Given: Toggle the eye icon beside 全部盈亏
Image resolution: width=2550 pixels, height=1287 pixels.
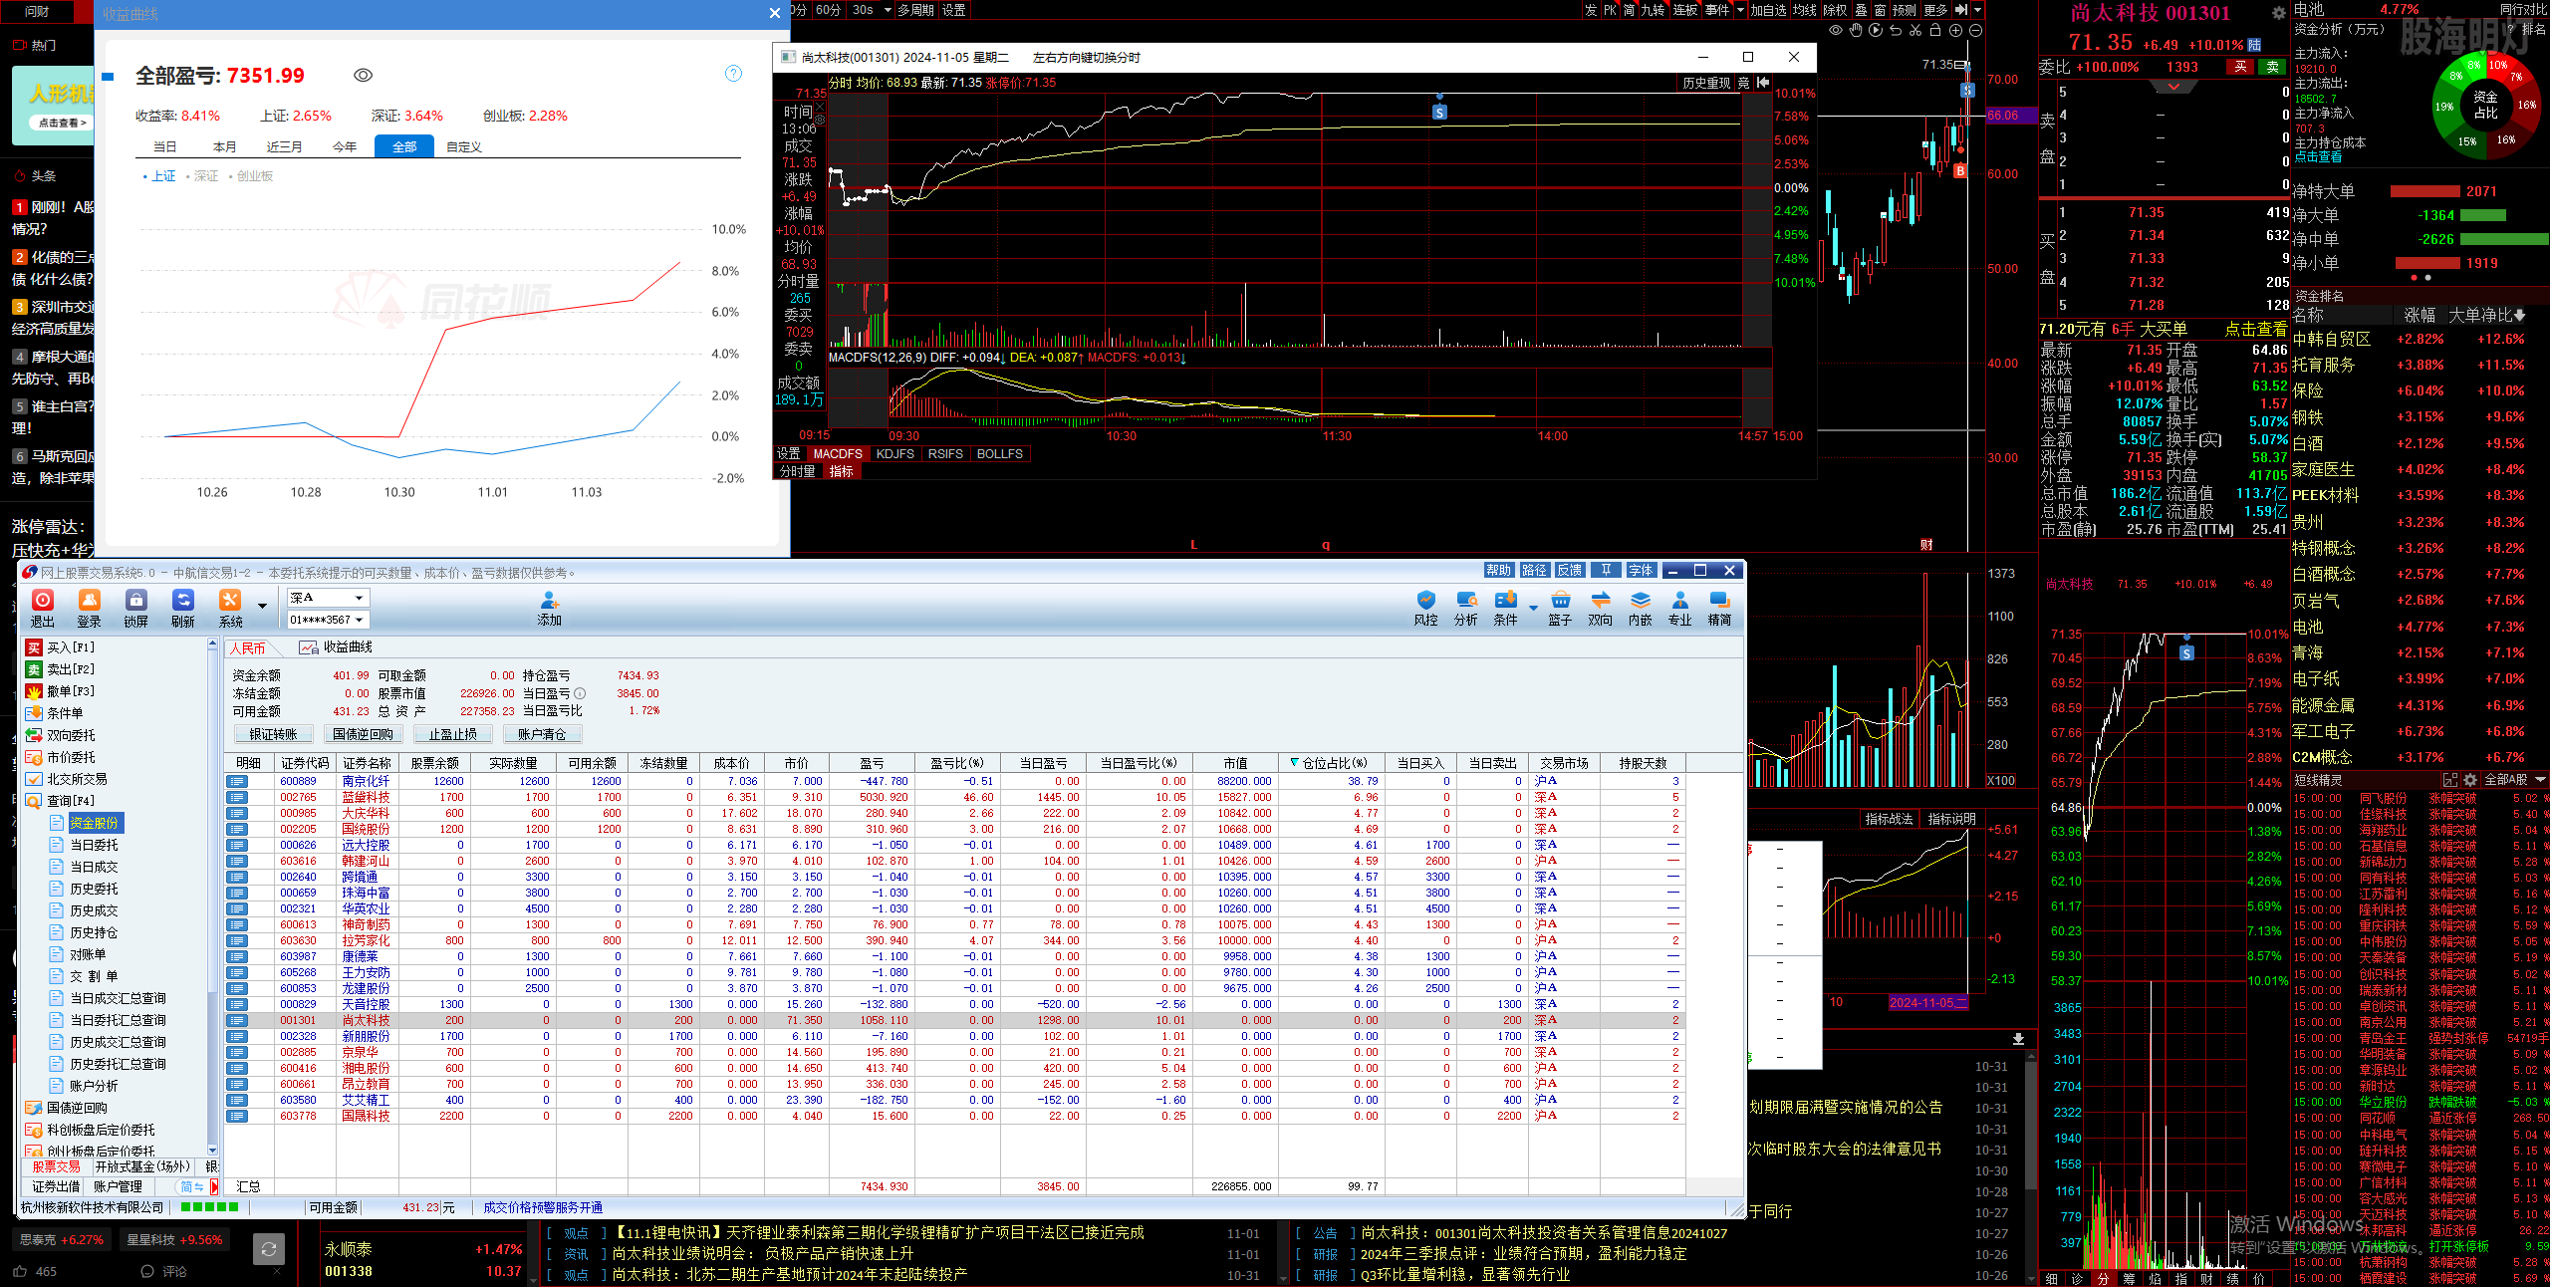Looking at the screenshot, I should point(364,76).
